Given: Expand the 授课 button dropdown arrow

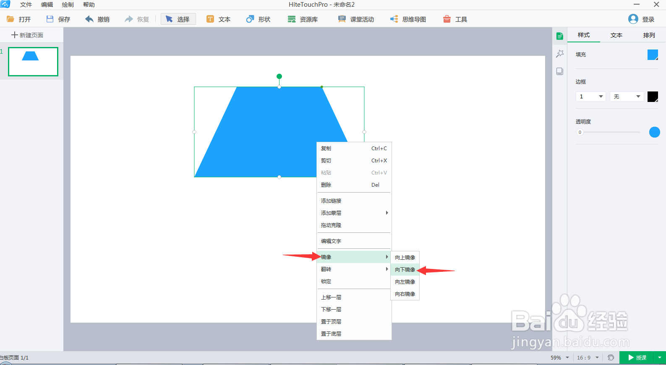Looking at the screenshot, I should point(660,357).
